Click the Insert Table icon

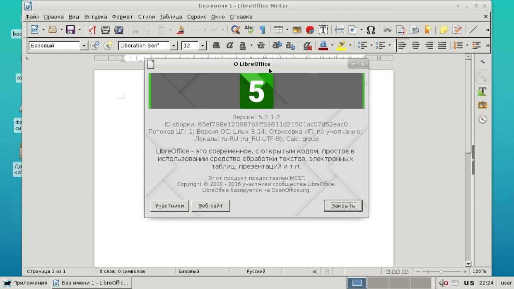[278, 30]
